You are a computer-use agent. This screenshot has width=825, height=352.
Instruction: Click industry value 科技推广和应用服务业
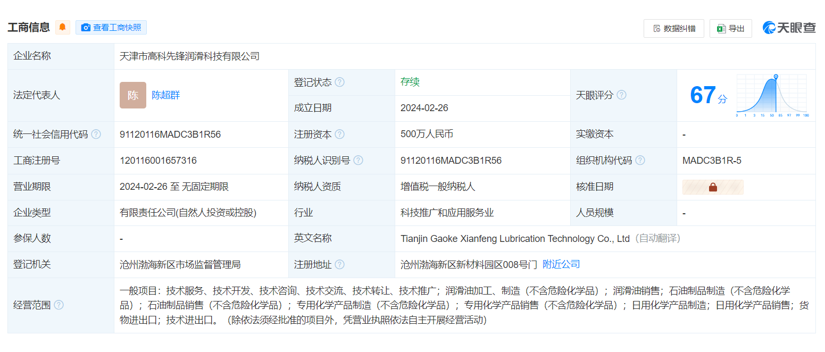click(x=447, y=213)
